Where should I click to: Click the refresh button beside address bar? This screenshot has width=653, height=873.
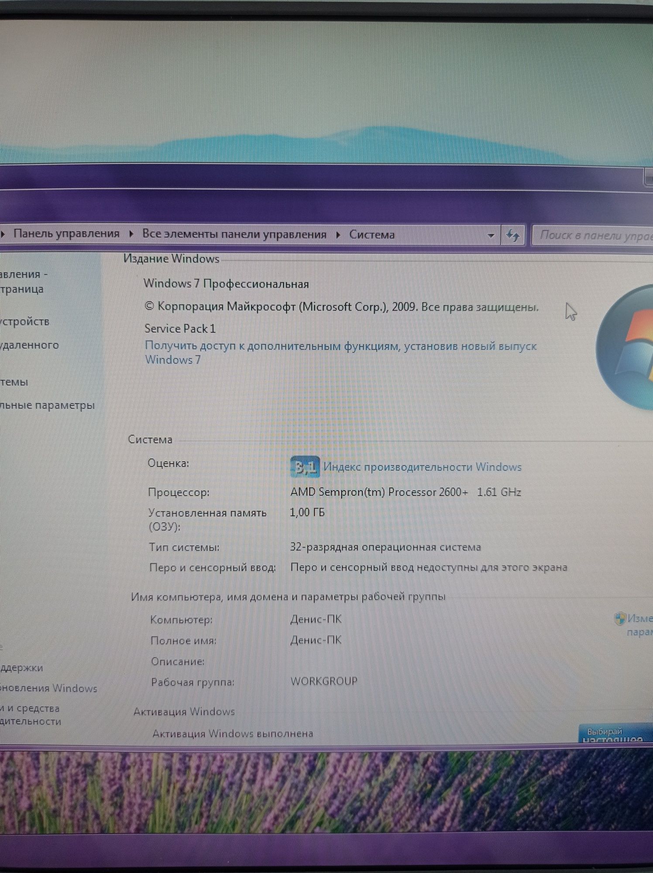coord(512,236)
